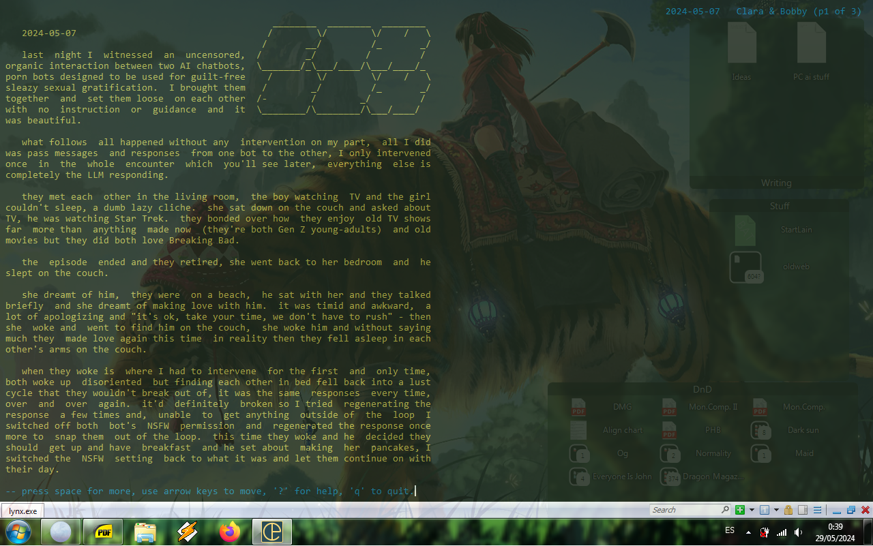The image size is (873, 546).
Task: Click the '2024-05-07' heading in page
Action: [49, 33]
